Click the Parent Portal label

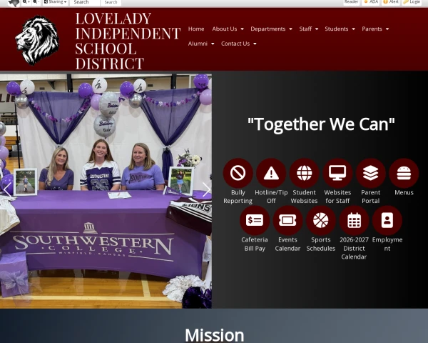point(371,197)
